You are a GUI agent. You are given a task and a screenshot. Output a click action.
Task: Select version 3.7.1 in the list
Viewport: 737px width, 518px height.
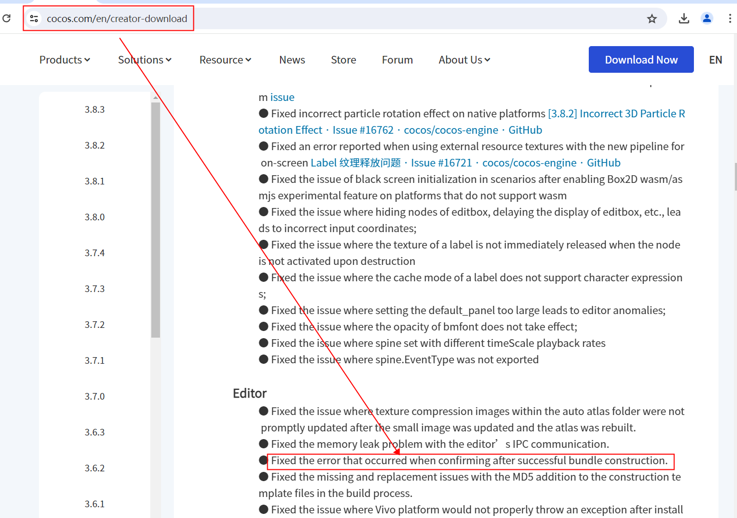[95, 361]
